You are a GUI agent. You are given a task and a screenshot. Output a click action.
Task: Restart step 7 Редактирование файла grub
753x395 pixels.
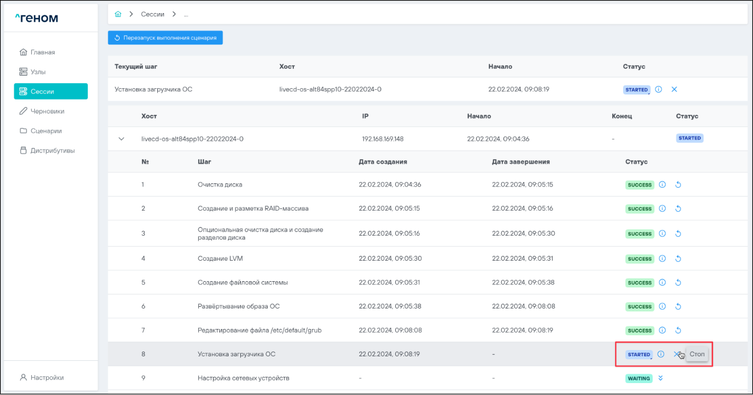coord(678,331)
